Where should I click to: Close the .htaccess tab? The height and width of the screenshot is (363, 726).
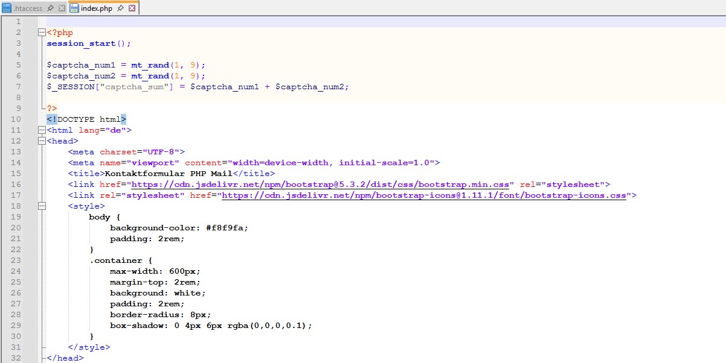[62, 8]
